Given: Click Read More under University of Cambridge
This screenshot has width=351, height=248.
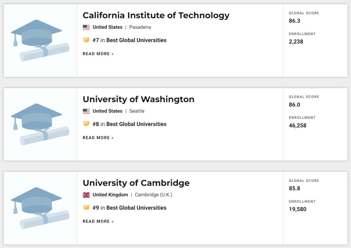Looking at the screenshot, I should click(x=98, y=221).
